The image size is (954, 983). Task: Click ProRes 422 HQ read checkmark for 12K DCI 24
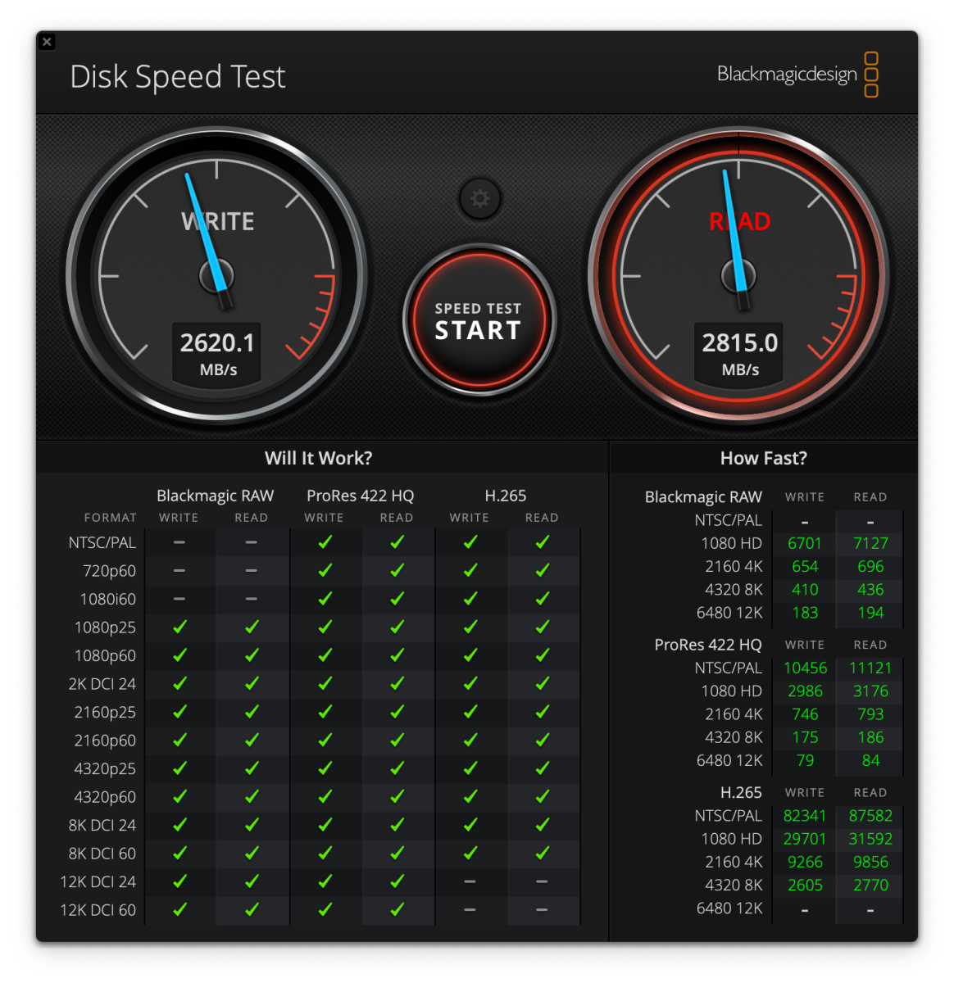[x=397, y=881]
